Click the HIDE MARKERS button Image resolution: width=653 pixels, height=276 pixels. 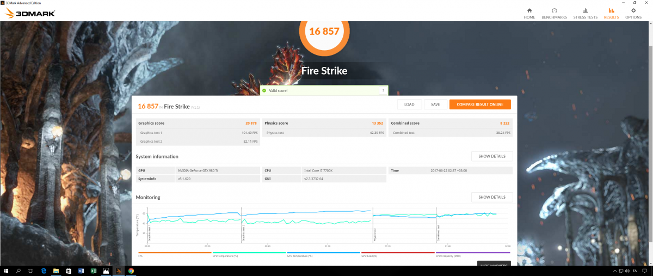click(x=494, y=264)
